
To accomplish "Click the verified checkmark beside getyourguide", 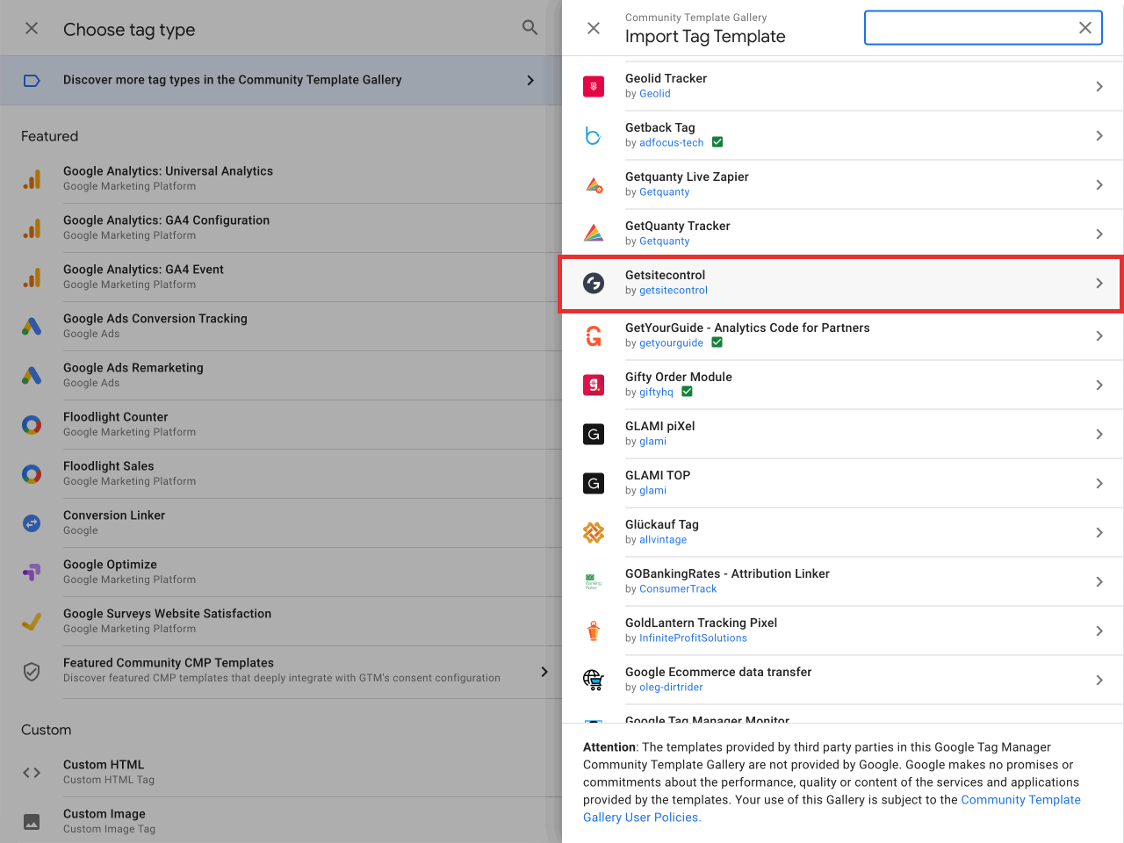I will click(717, 342).
